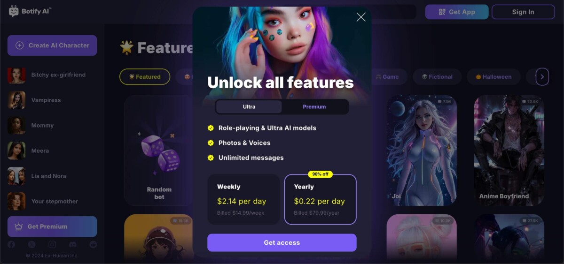Select the Halloween category tab
This screenshot has height=264, width=564.
[x=493, y=77]
